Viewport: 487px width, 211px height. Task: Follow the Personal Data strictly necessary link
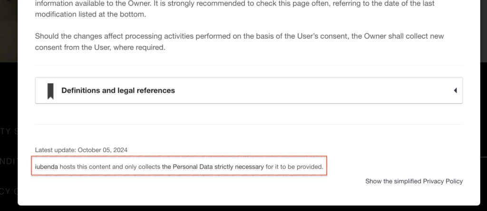pos(213,167)
